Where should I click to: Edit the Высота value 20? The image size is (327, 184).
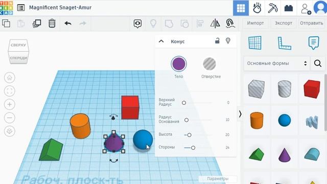tap(227, 135)
